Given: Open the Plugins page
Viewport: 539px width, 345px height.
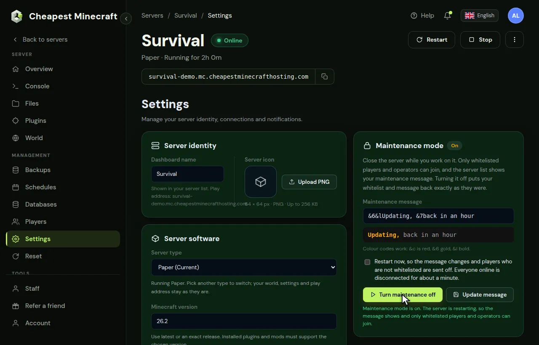Looking at the screenshot, I should [63, 121].
